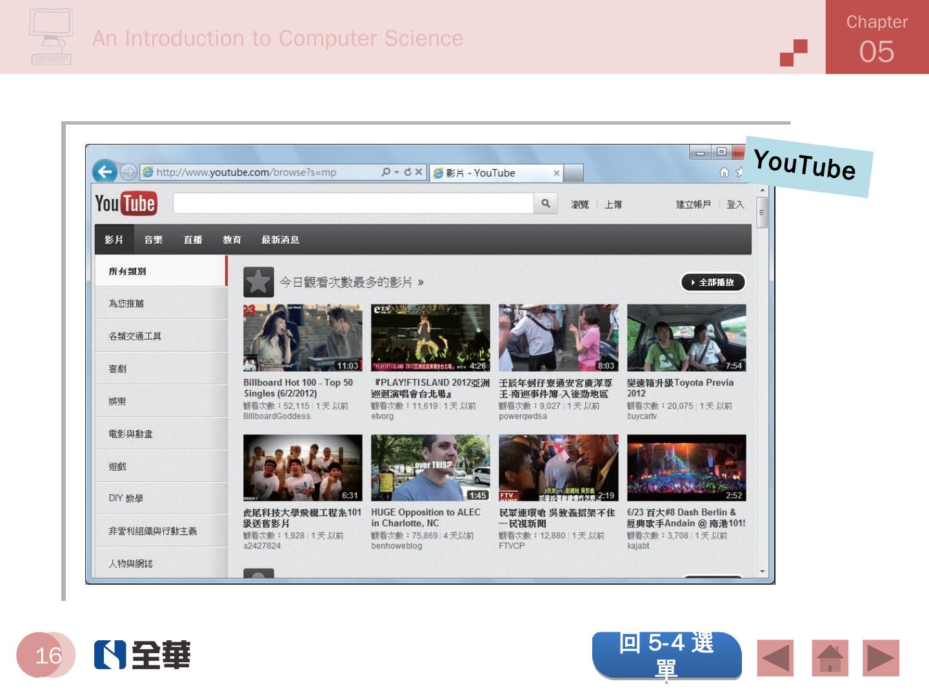Click the 建立帳戶 link
This screenshot has height=697, width=929.
[693, 205]
